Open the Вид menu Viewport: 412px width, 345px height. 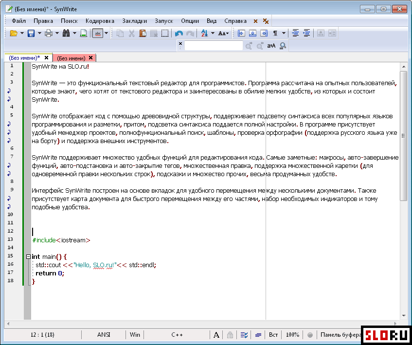(x=212, y=21)
